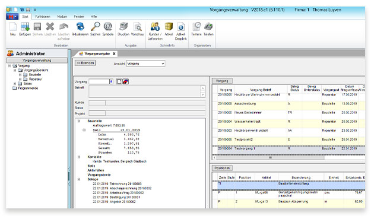
Task: Open Abschlagsrechnung 20180002 entry
Action: pyautogui.click(x=122, y=188)
